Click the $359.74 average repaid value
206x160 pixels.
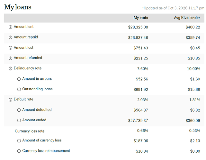pyautogui.click(x=193, y=38)
